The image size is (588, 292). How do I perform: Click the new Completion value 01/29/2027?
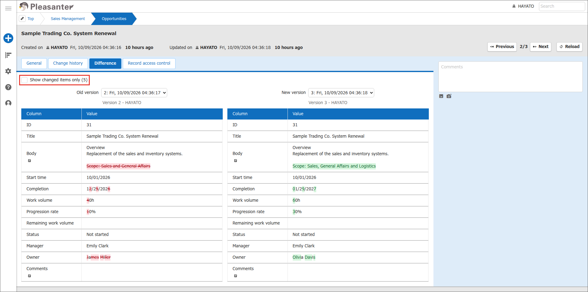coord(304,189)
